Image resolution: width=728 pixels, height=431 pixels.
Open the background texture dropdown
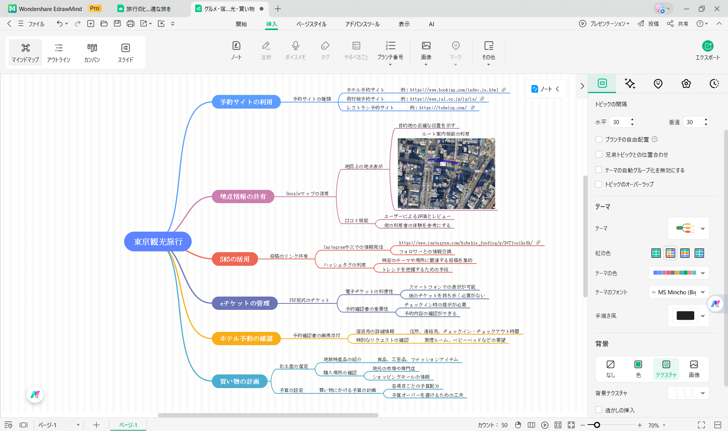coord(702,393)
